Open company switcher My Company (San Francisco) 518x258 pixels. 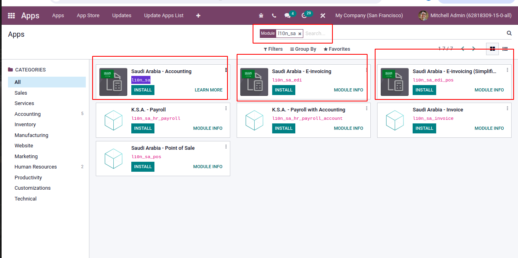click(x=369, y=16)
